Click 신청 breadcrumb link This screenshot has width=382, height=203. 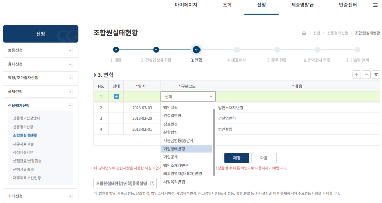(317, 33)
